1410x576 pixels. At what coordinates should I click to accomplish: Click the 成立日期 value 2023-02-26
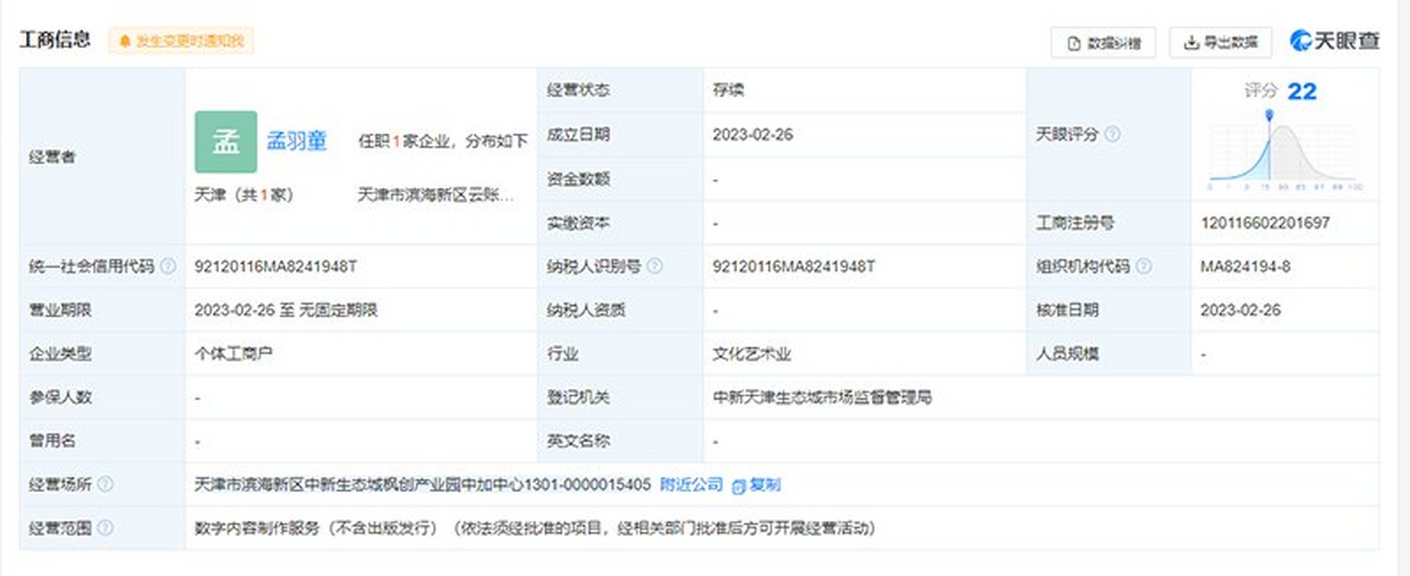[x=753, y=135]
